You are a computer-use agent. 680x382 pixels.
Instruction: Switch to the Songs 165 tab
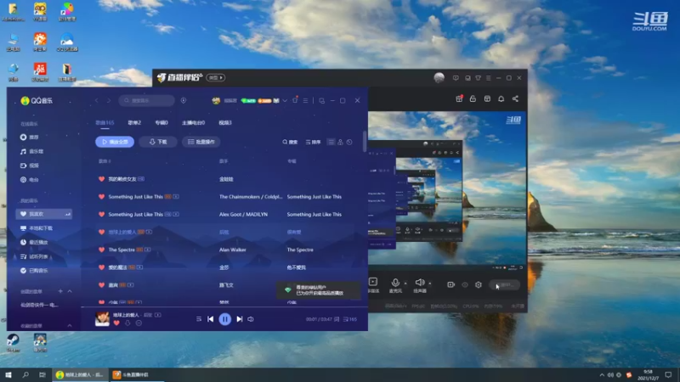[x=105, y=123]
